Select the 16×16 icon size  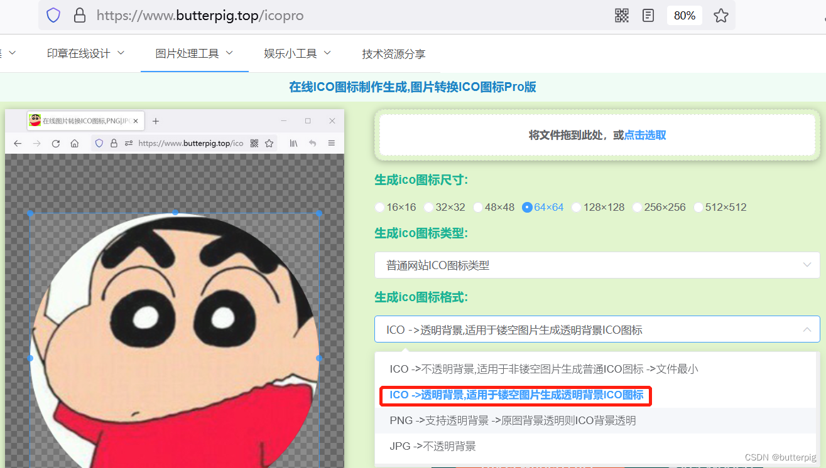[396, 207]
